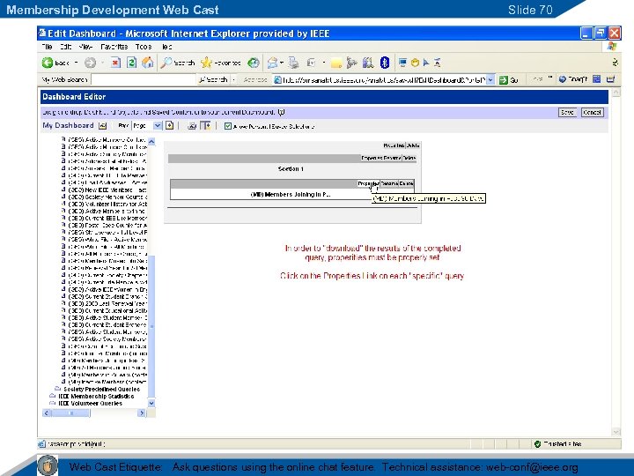Image resolution: width=634 pixels, height=476 pixels.
Task: Collapse the Society Predefined Queries folder
Action: (x=58, y=389)
